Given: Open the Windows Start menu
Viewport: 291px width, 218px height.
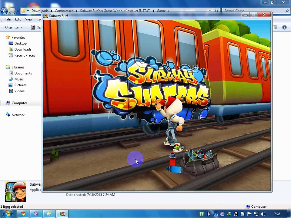Looking at the screenshot, I should pos(7,214).
